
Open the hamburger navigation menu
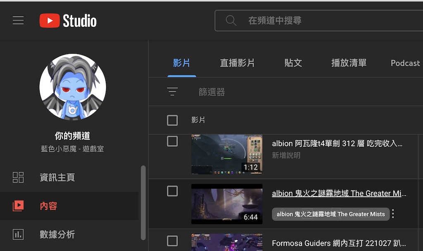click(x=18, y=20)
